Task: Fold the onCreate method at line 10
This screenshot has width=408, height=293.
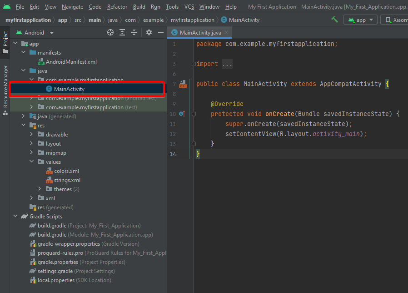Action: (x=194, y=114)
